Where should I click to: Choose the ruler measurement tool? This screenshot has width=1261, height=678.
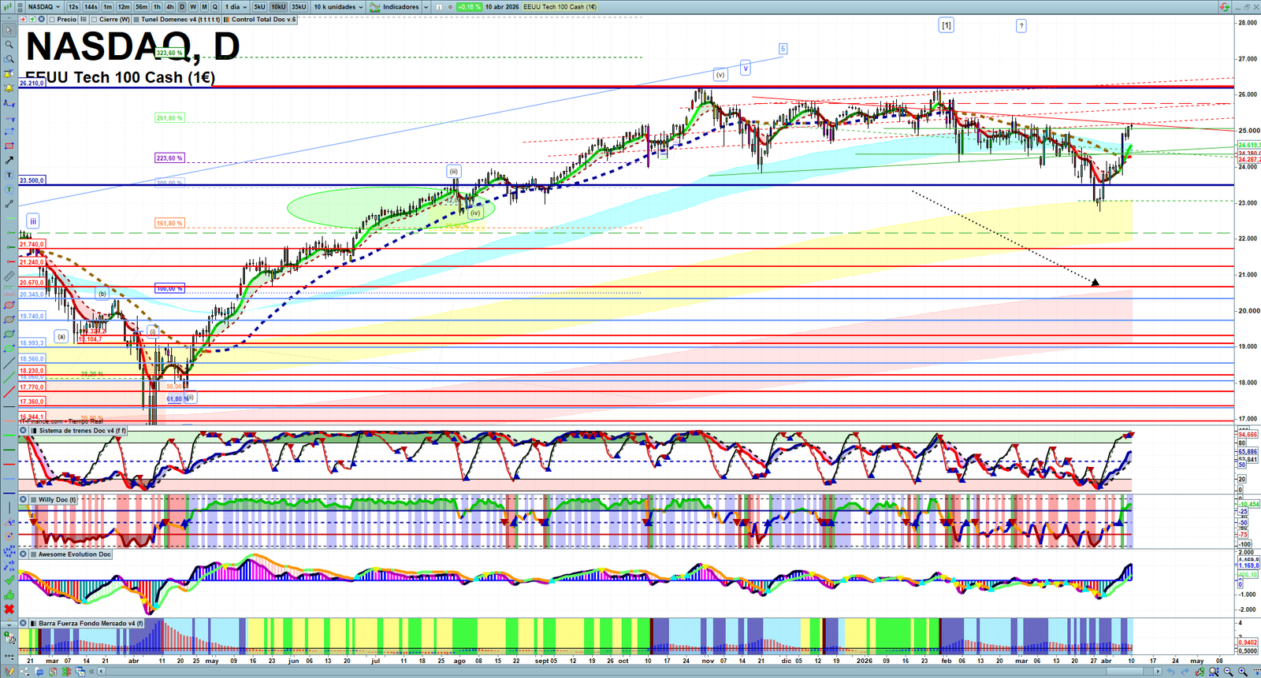(9, 276)
